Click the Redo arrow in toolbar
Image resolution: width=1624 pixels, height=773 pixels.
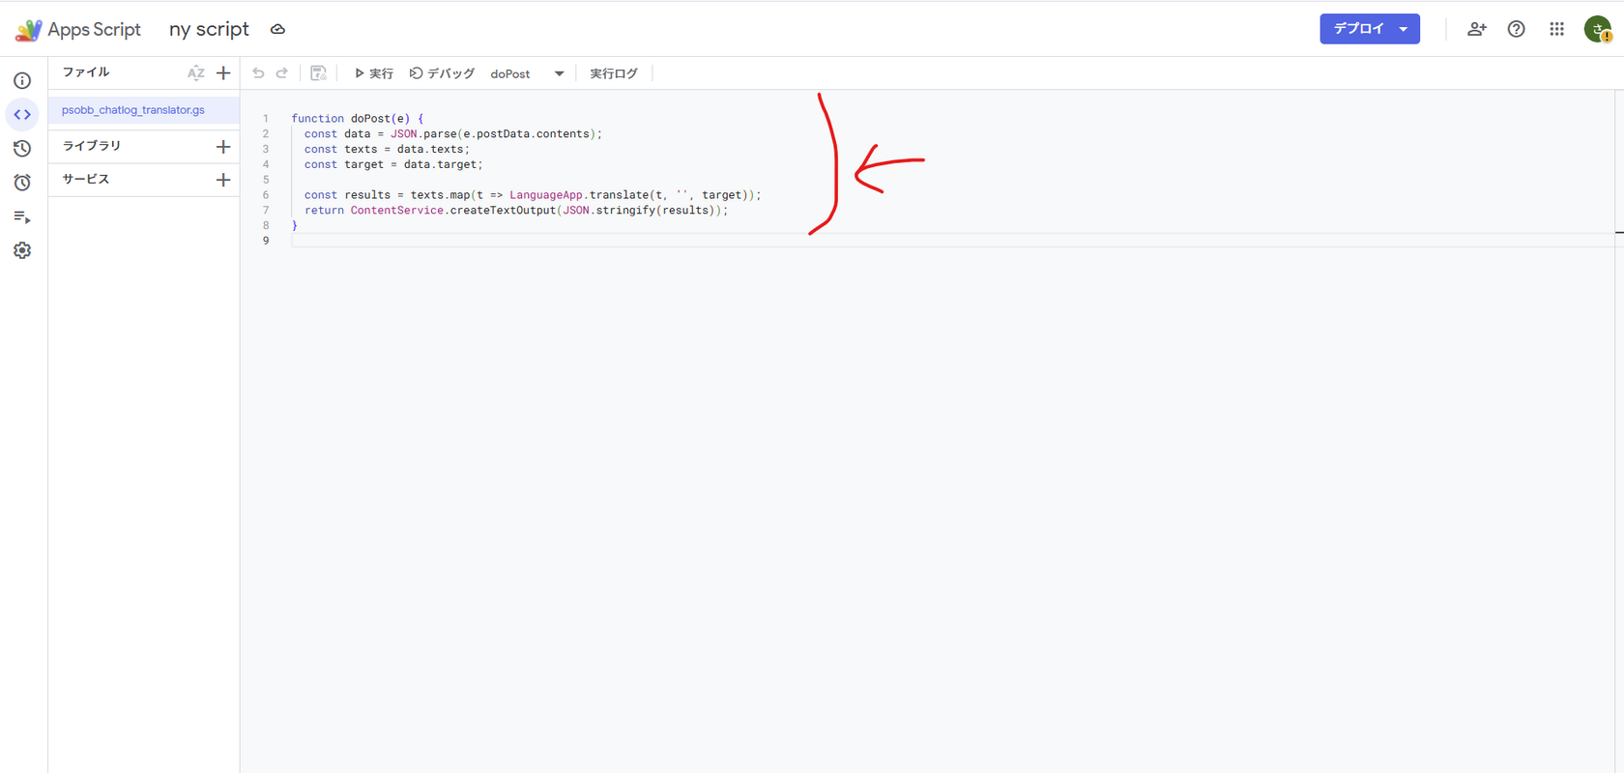click(x=282, y=73)
